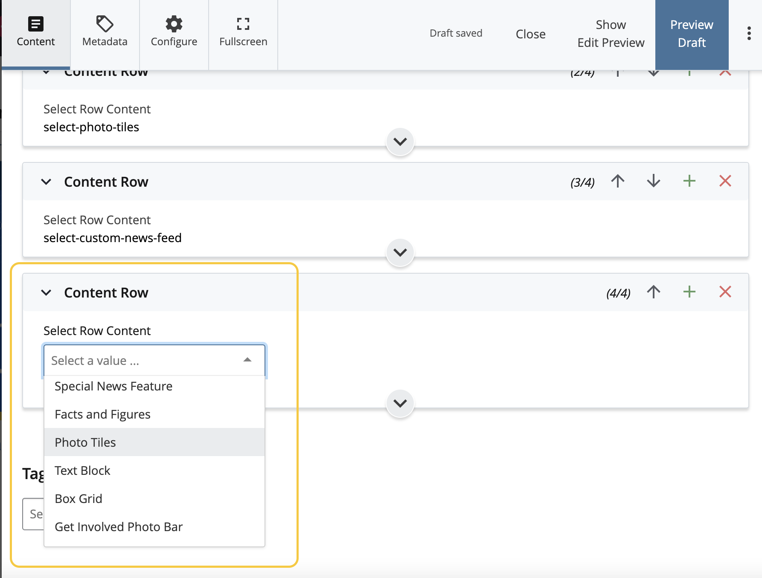The image size is (762, 578).
Task: Click the Close button
Action: point(530,34)
